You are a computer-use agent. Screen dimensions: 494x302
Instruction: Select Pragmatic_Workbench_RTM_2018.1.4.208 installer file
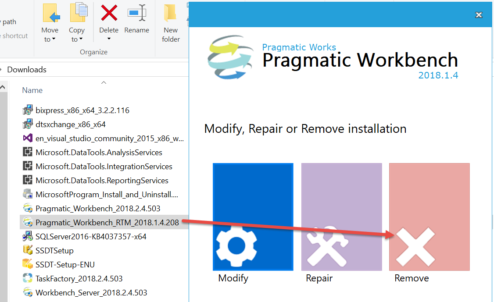(107, 222)
